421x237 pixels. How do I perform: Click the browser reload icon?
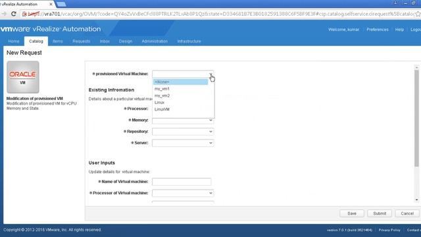pyautogui.click(x=13, y=14)
